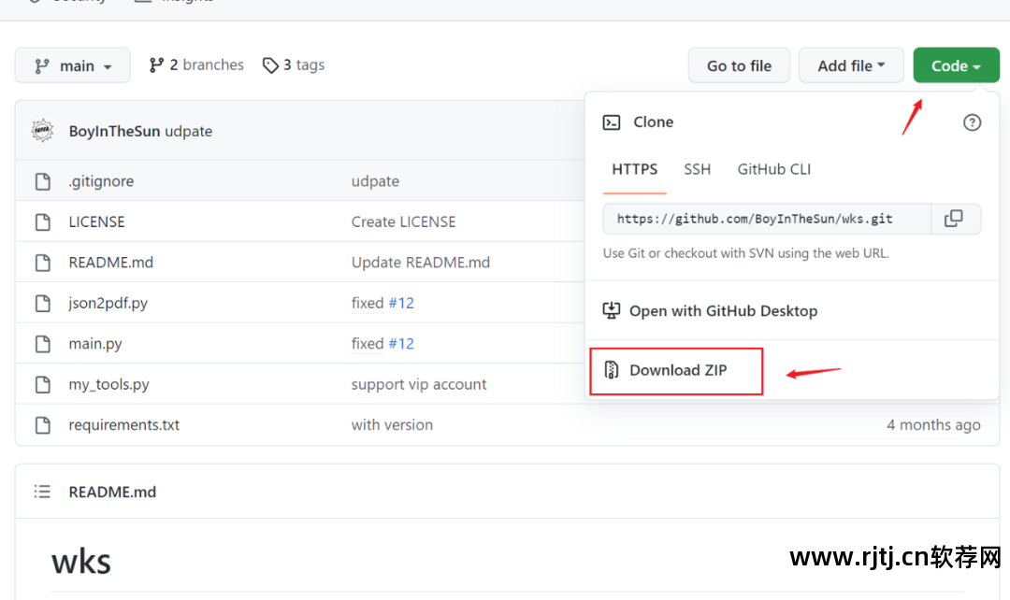Click the branch icon in the main selector

click(42, 65)
